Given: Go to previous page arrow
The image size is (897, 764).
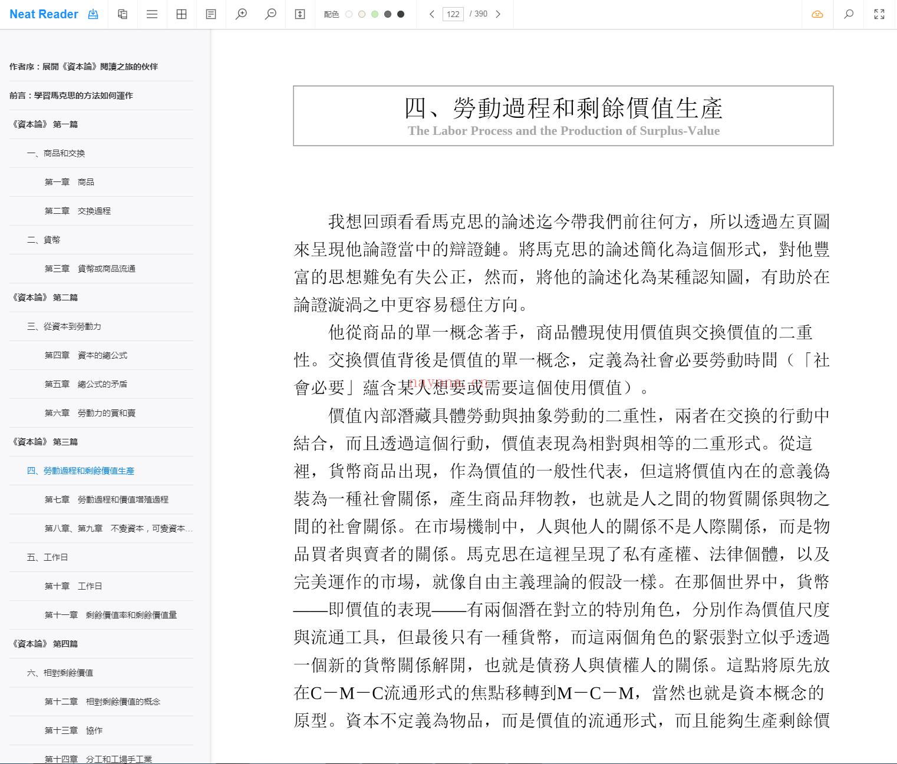Looking at the screenshot, I should (x=431, y=14).
